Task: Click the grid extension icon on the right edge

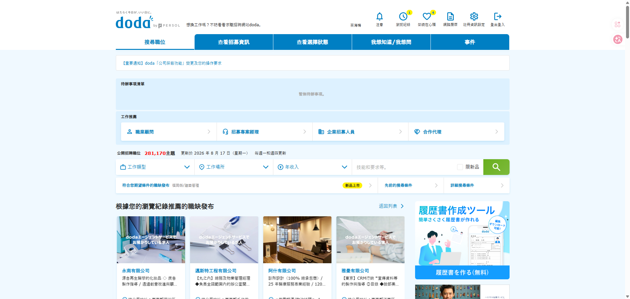Action: pos(618,24)
